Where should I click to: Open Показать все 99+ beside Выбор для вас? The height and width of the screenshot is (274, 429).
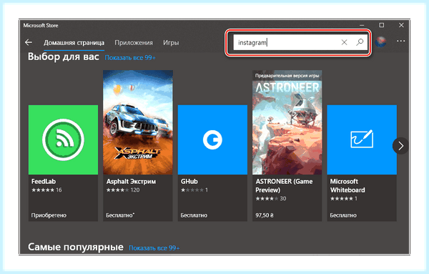(x=130, y=58)
